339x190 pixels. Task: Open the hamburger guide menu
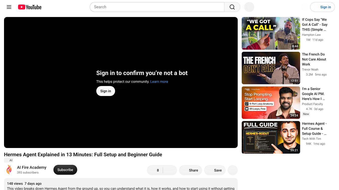tap(9, 7)
